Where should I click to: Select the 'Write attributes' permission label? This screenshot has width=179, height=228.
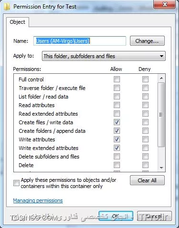37,139
